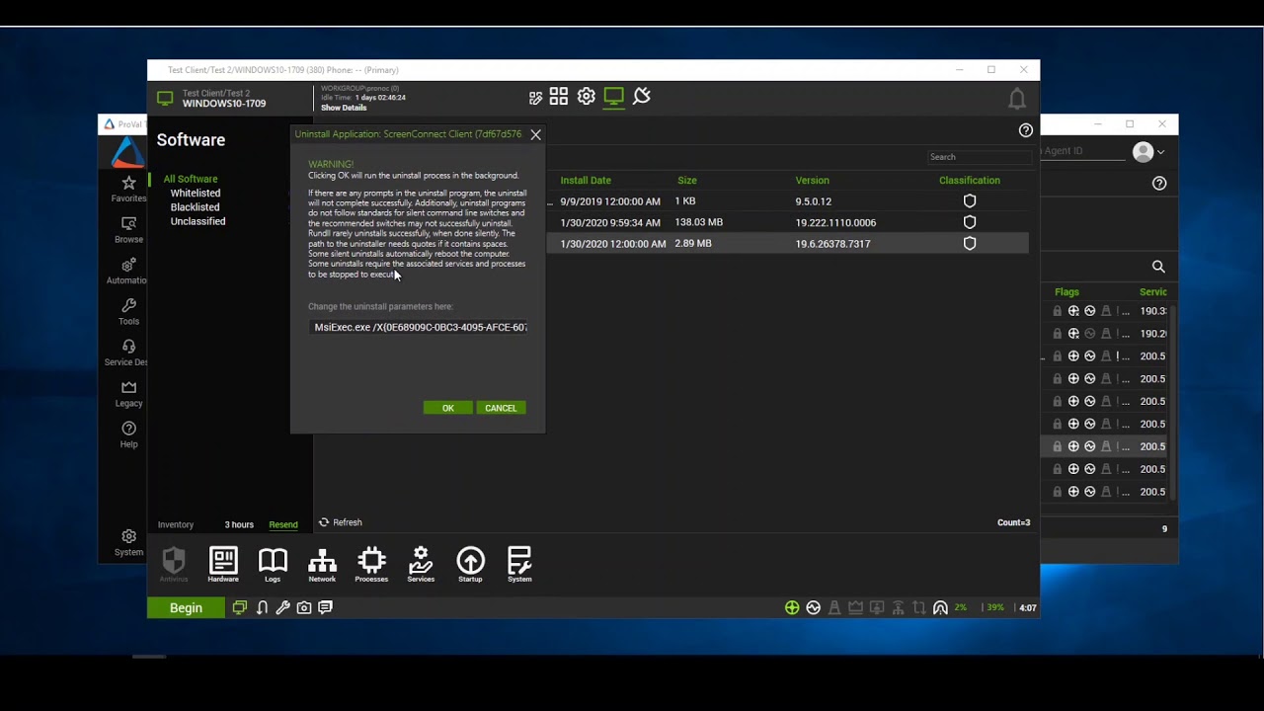Click the wrench icon beside Begin
The height and width of the screenshot is (711, 1264).
pos(282,607)
